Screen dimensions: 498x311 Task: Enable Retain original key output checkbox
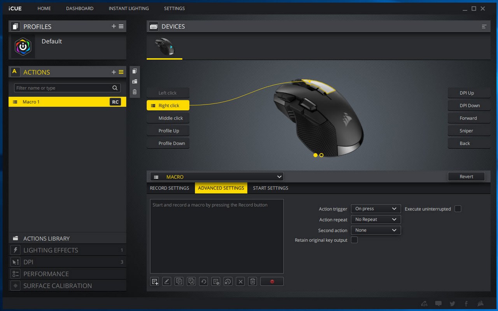tap(354, 240)
